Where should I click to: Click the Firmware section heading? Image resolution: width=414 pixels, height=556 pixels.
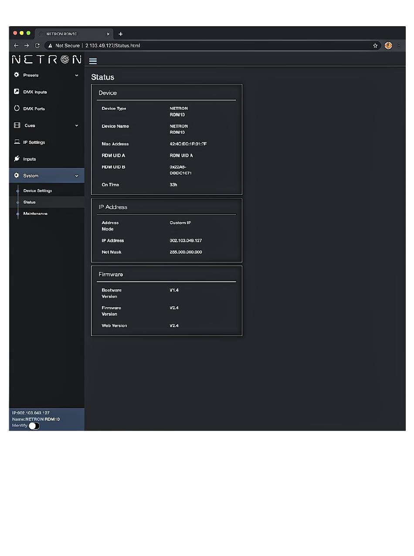click(111, 275)
